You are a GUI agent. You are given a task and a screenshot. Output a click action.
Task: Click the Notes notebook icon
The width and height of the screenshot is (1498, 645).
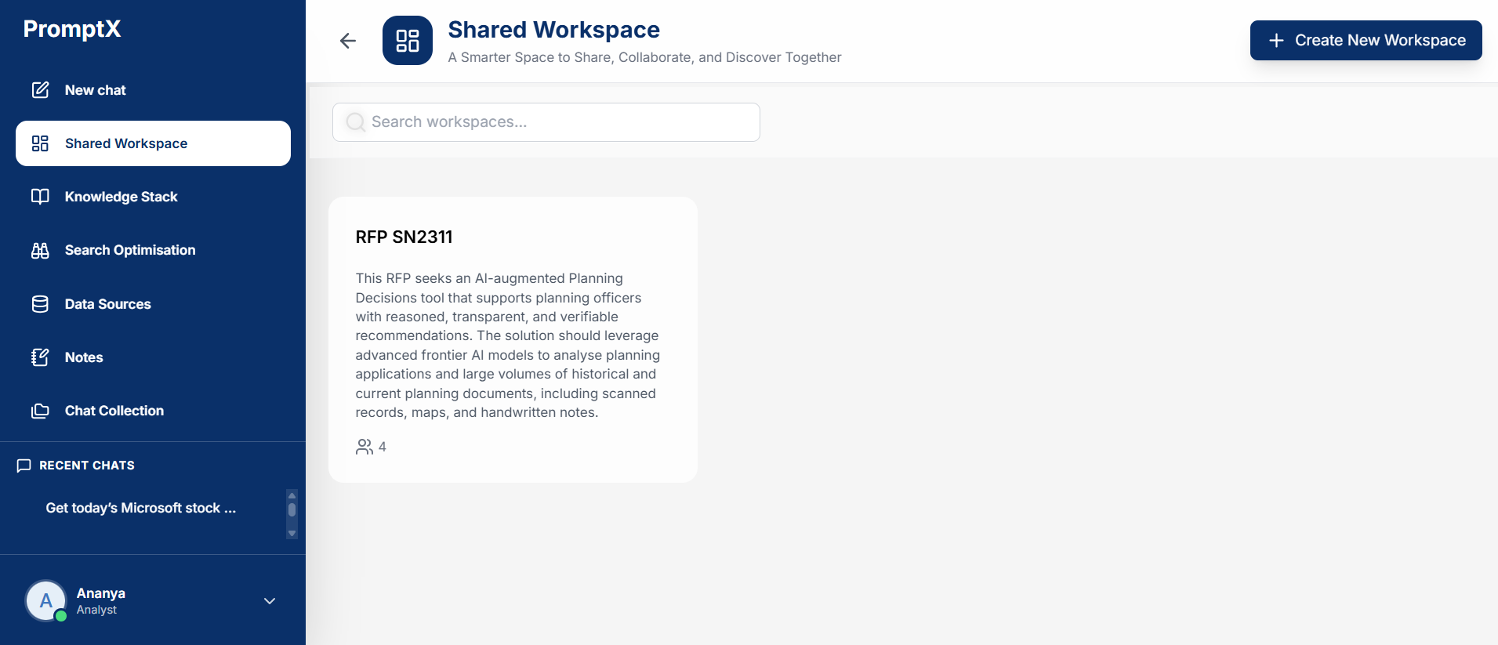(40, 357)
